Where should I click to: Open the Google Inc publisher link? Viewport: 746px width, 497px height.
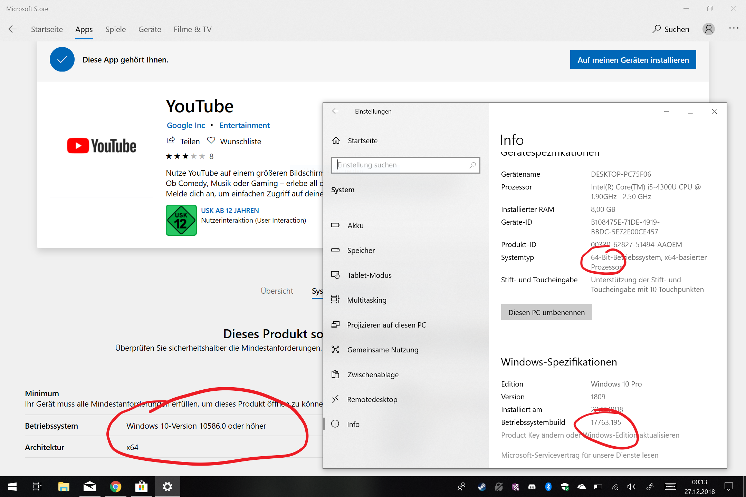pyautogui.click(x=186, y=125)
